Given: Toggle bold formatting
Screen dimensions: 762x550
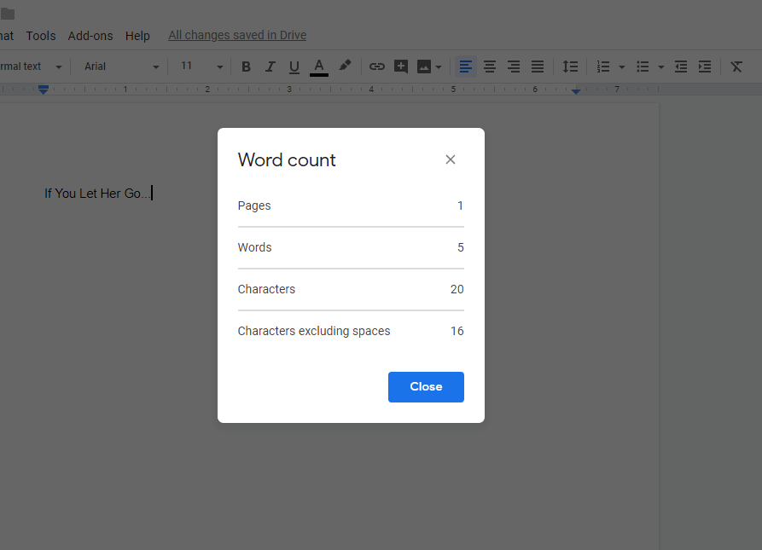Looking at the screenshot, I should coord(246,67).
